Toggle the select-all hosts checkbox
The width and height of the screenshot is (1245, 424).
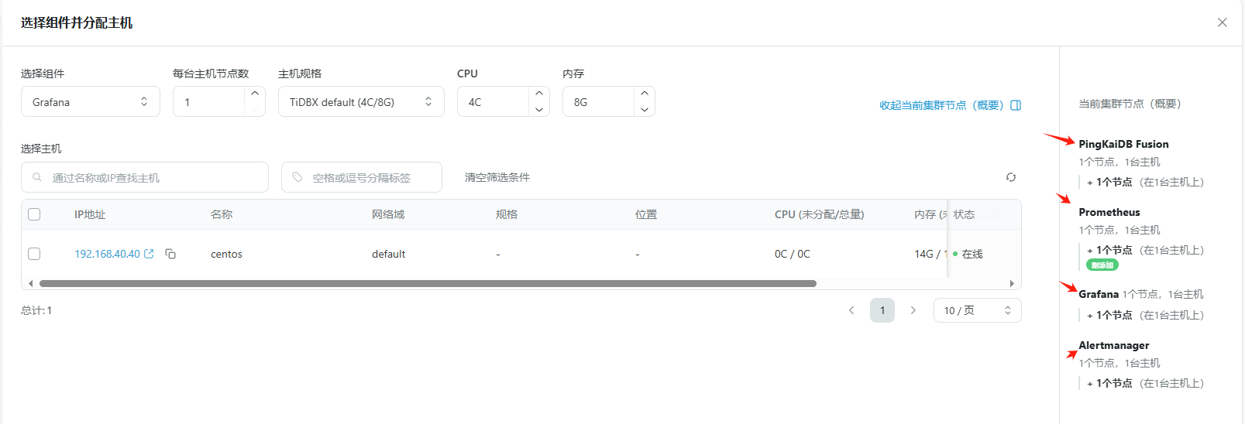coord(34,214)
